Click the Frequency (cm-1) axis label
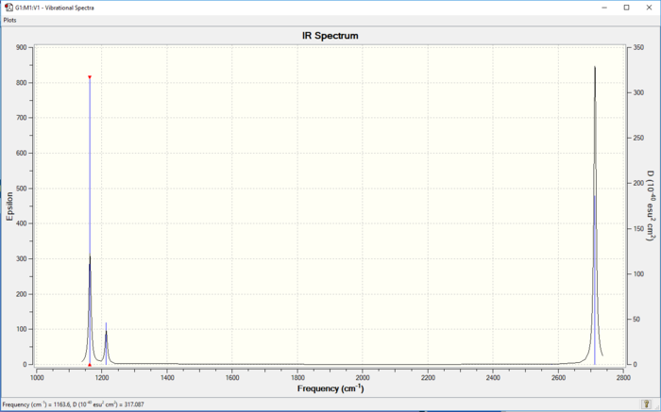 [330, 388]
